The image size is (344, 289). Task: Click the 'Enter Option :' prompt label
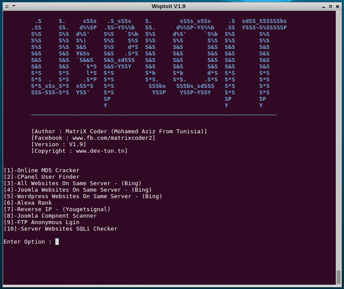coord(28,241)
